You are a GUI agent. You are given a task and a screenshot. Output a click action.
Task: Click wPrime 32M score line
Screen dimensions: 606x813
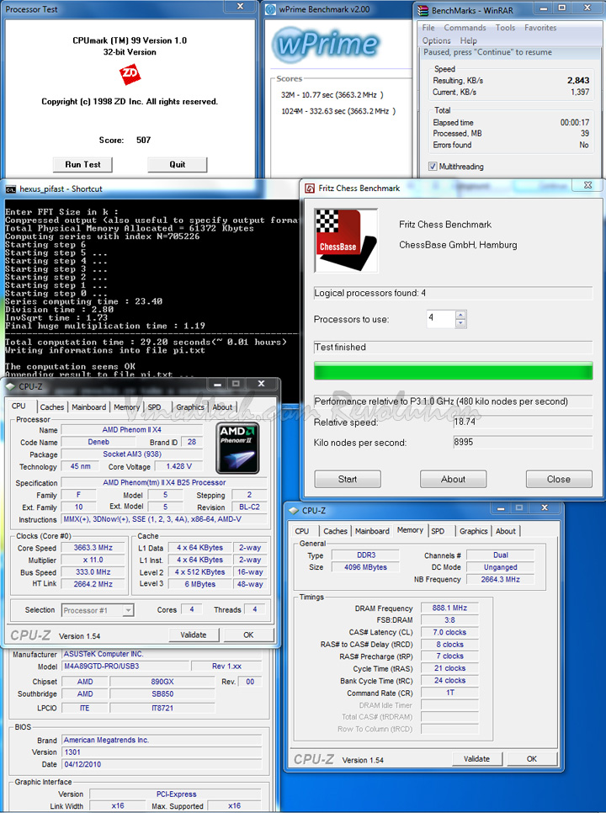coord(332,95)
